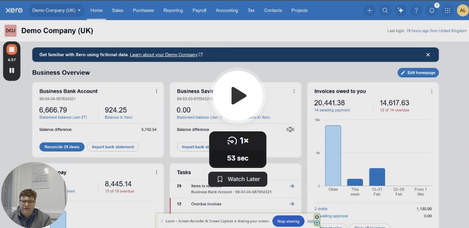This screenshot has height=228, width=469.
Task: Click the Edit homepage button
Action: click(418, 73)
